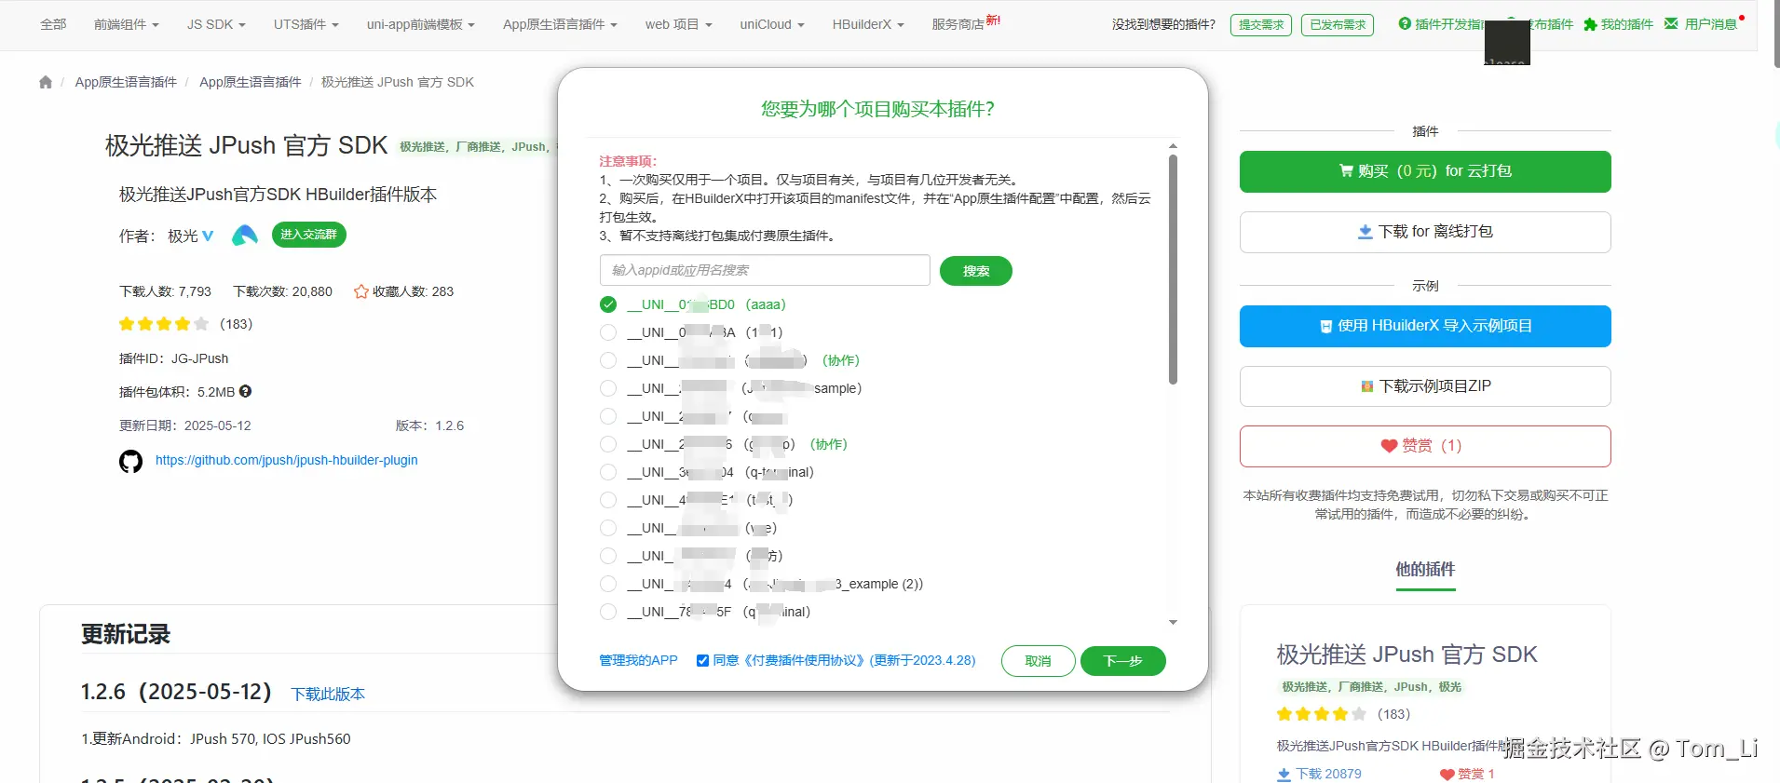Screen dimensions: 1780x783
Task: Expand the App原生语言插件 nav dropdown
Action: [x=560, y=25]
